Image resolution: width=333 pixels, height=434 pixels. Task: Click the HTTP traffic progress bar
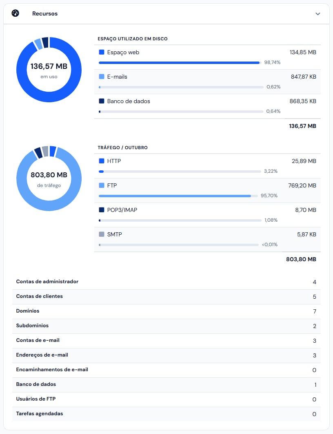pos(180,172)
